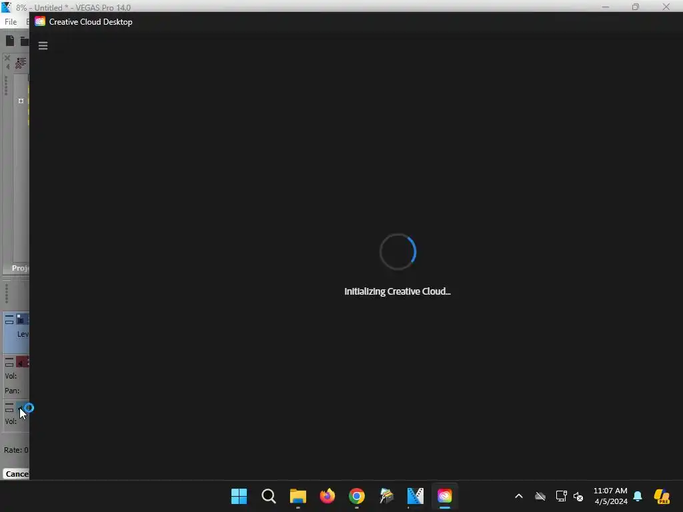Switch to the Project Media tab

[19, 268]
